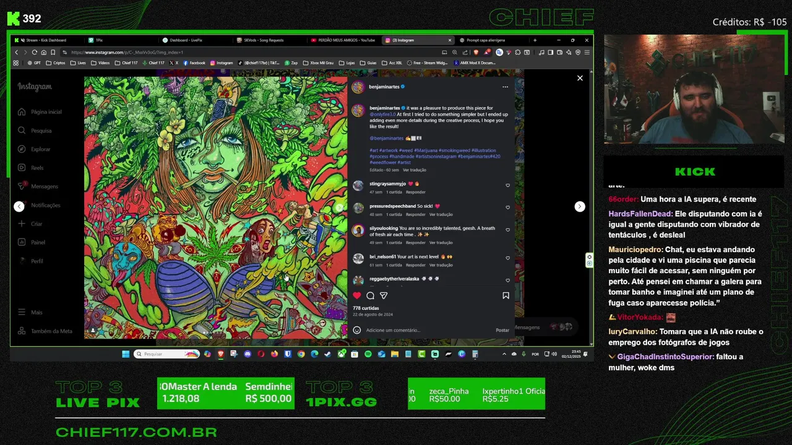792x445 pixels.
Task: Click the share post paper-plane icon
Action: pyautogui.click(x=384, y=295)
